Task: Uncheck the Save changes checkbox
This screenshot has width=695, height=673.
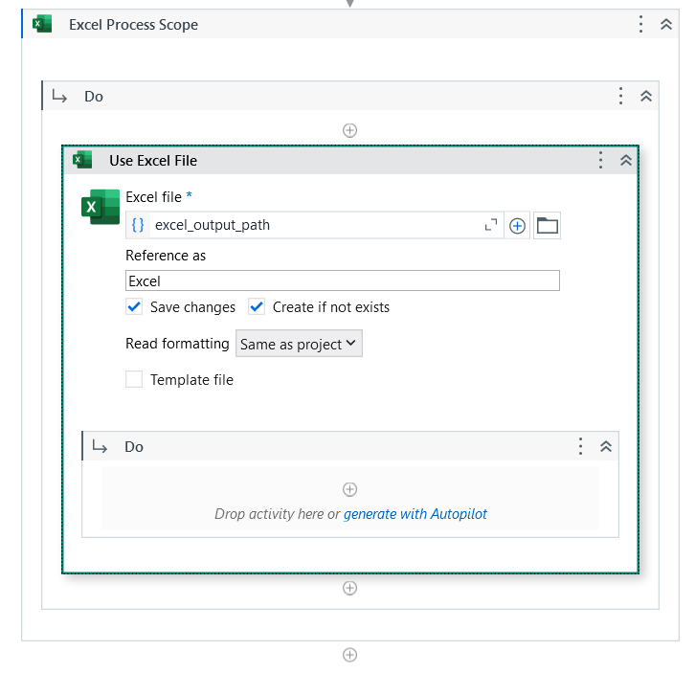Action: (x=134, y=306)
